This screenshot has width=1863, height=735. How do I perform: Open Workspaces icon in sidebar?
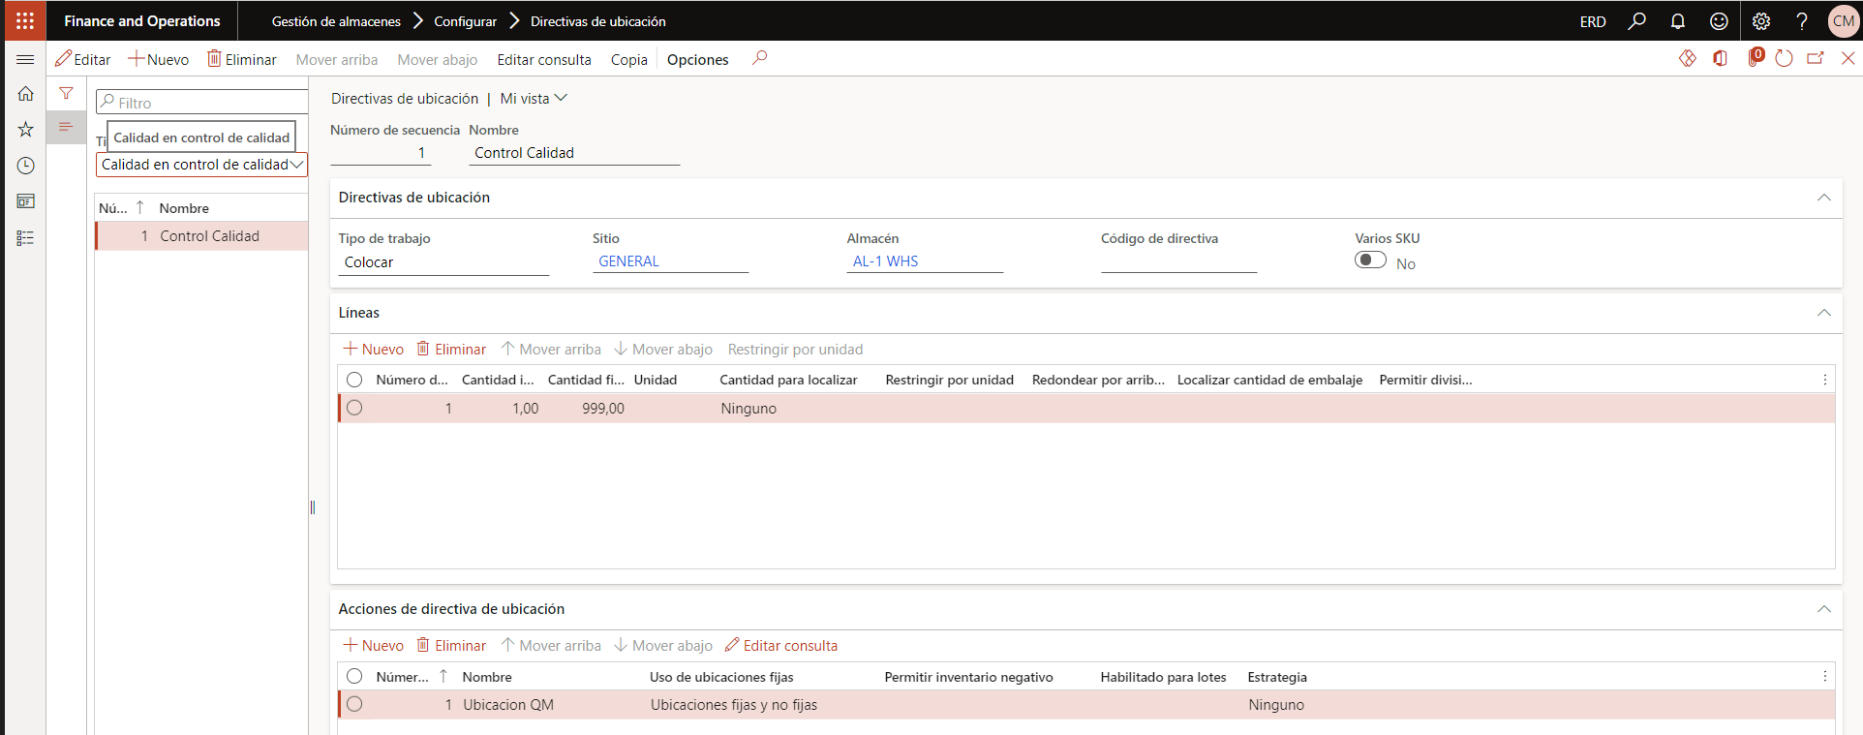[25, 201]
